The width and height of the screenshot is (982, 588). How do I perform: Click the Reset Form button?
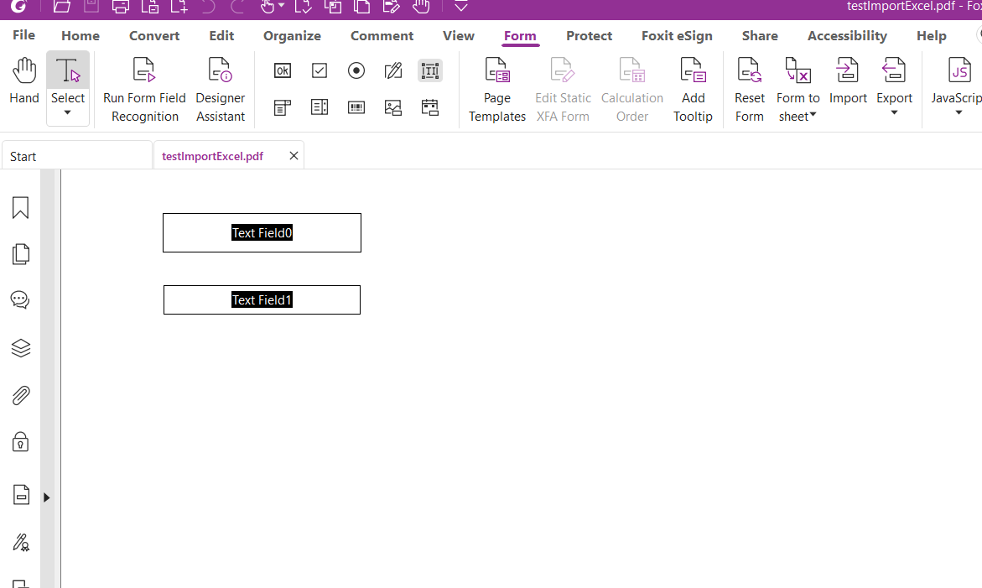pyautogui.click(x=749, y=87)
